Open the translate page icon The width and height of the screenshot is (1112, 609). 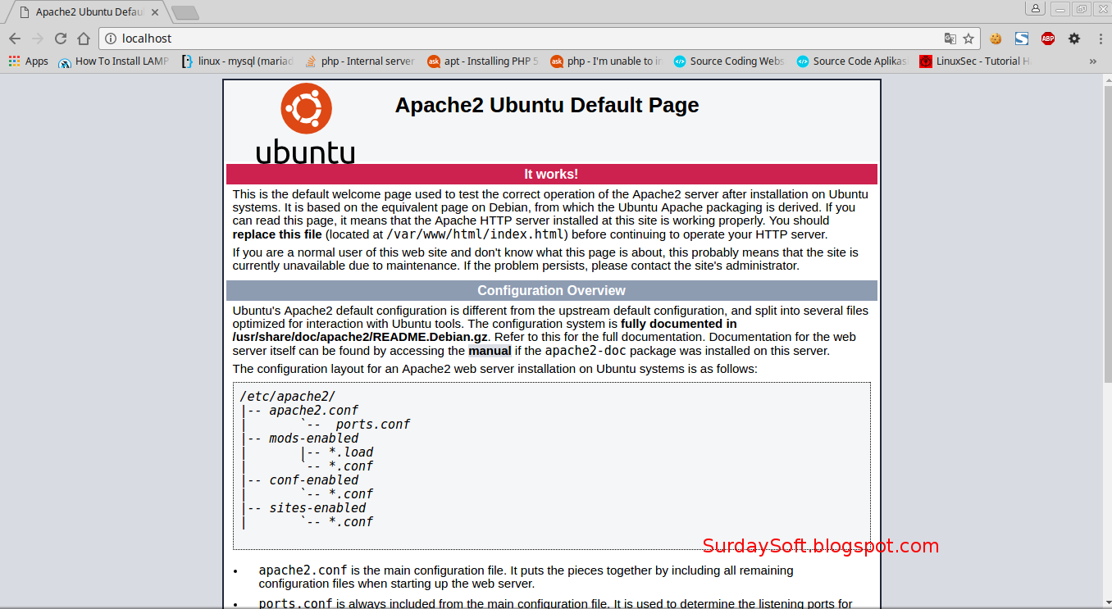coord(950,39)
